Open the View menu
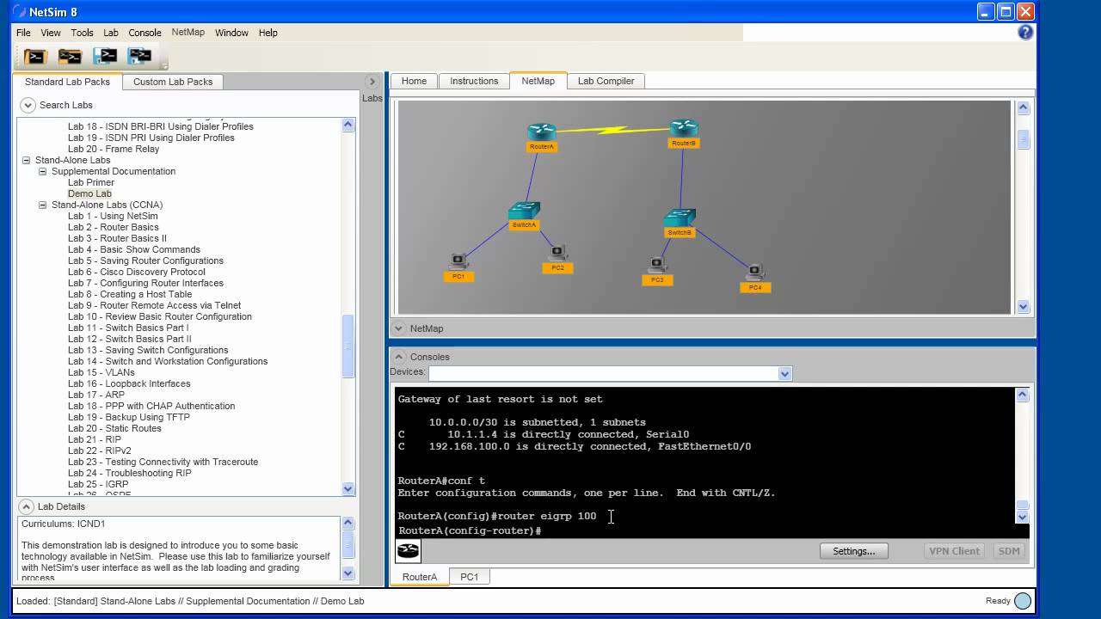The height and width of the screenshot is (619, 1101). (51, 33)
